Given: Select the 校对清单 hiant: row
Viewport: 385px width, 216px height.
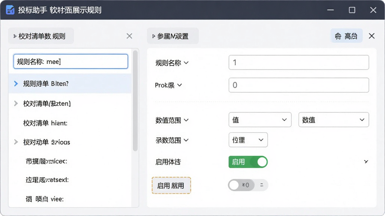Looking at the screenshot, I should [70, 123].
